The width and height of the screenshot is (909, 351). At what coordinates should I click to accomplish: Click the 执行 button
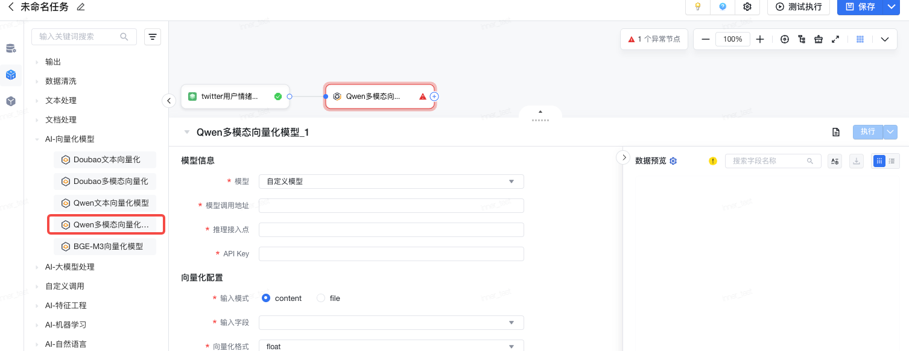coord(868,132)
